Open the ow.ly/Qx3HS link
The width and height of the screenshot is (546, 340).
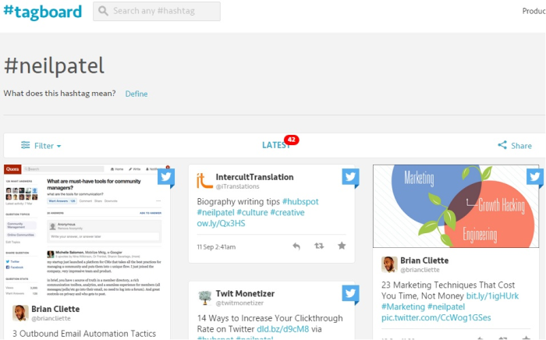(x=221, y=224)
